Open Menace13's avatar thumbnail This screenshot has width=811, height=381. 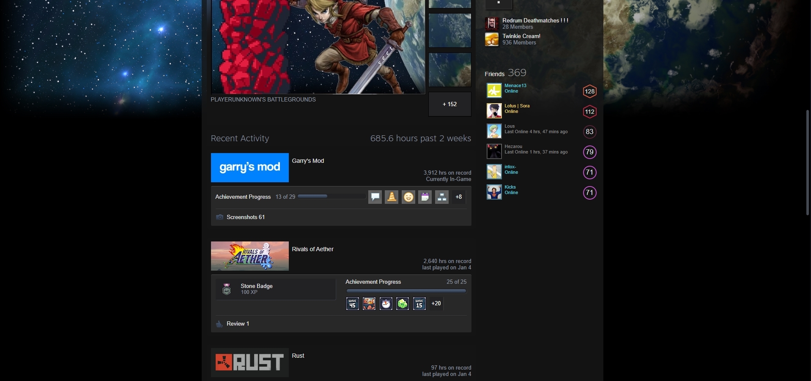point(494,90)
